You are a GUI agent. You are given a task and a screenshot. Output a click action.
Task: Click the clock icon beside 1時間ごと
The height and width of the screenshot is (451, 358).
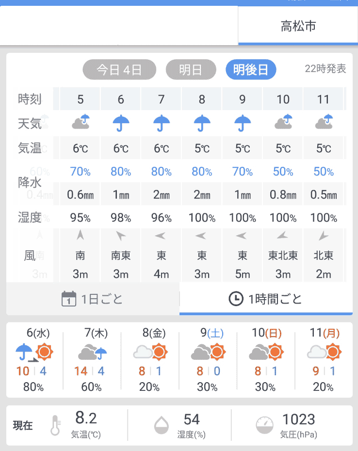pyautogui.click(x=236, y=299)
